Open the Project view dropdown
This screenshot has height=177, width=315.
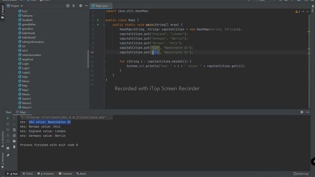(15, 6)
